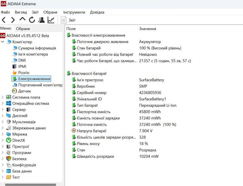Expand the Збереження даних node
This screenshot has height=186, width=243.
pyautogui.click(x=2, y=128)
